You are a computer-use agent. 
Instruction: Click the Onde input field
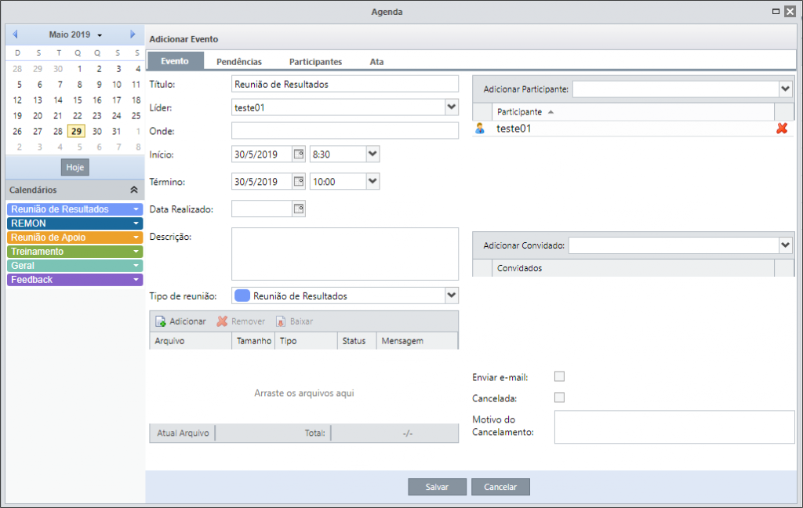coord(345,131)
